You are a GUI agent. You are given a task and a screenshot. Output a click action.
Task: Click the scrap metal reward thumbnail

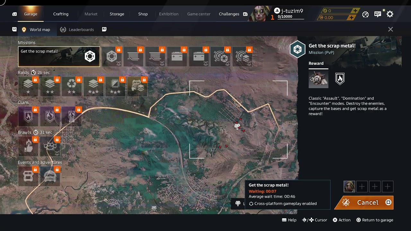(319, 79)
